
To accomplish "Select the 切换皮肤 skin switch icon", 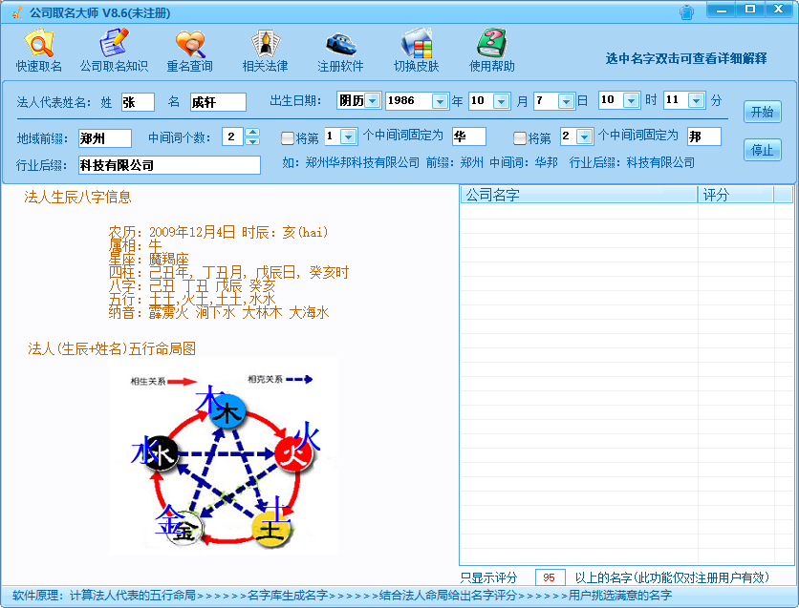I will (x=416, y=51).
